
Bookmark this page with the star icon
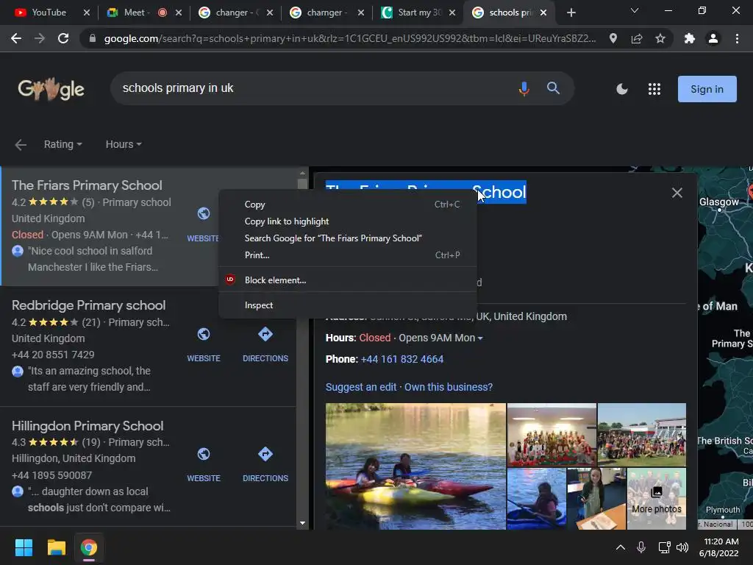click(660, 38)
